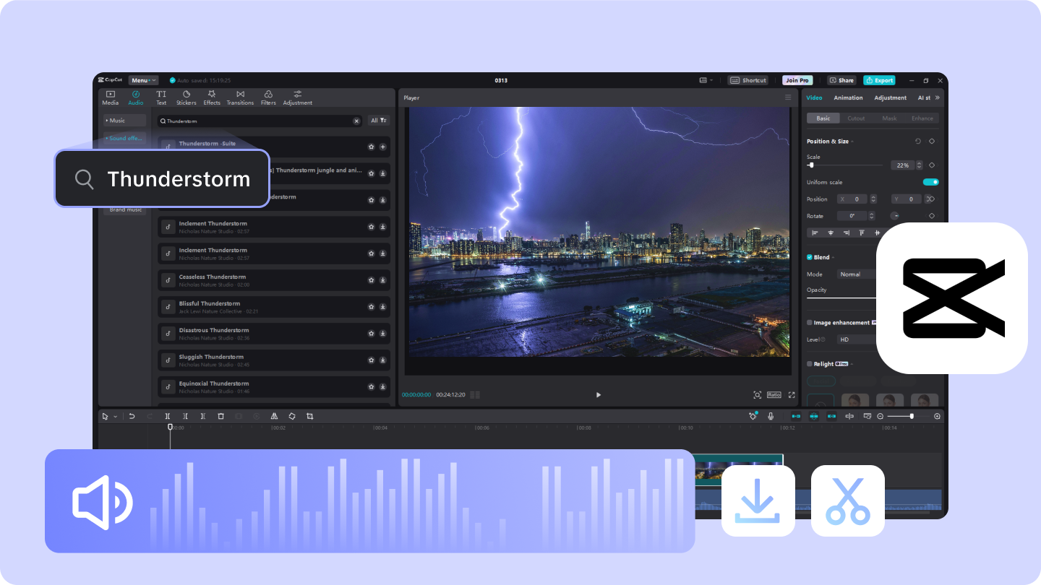Toggle Uniform scale off

(930, 181)
